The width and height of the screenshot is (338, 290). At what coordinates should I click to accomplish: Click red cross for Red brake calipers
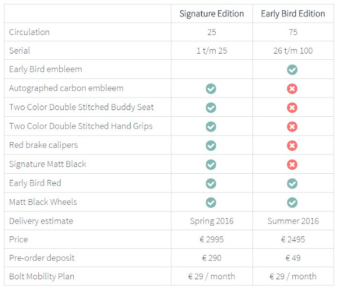point(292,146)
